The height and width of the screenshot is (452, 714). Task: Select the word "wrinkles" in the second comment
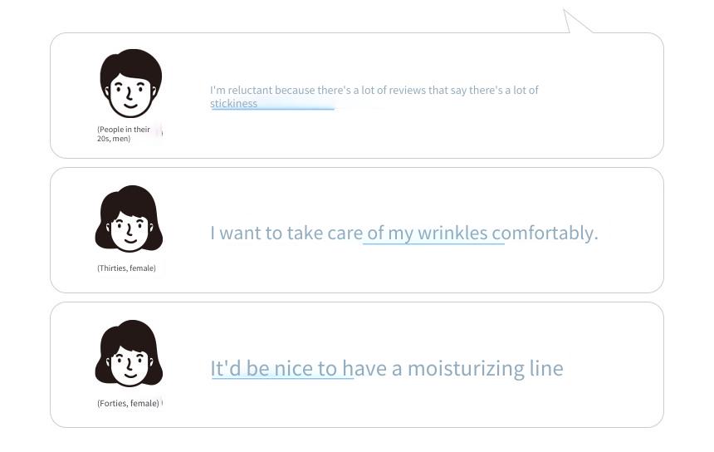click(x=452, y=233)
